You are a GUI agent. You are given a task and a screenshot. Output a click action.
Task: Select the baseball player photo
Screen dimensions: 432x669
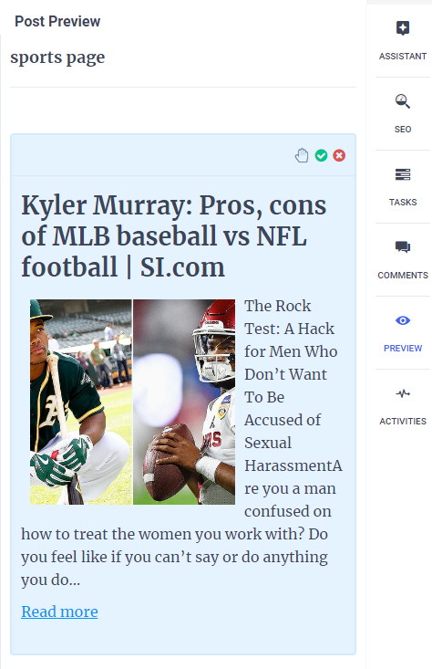80,402
